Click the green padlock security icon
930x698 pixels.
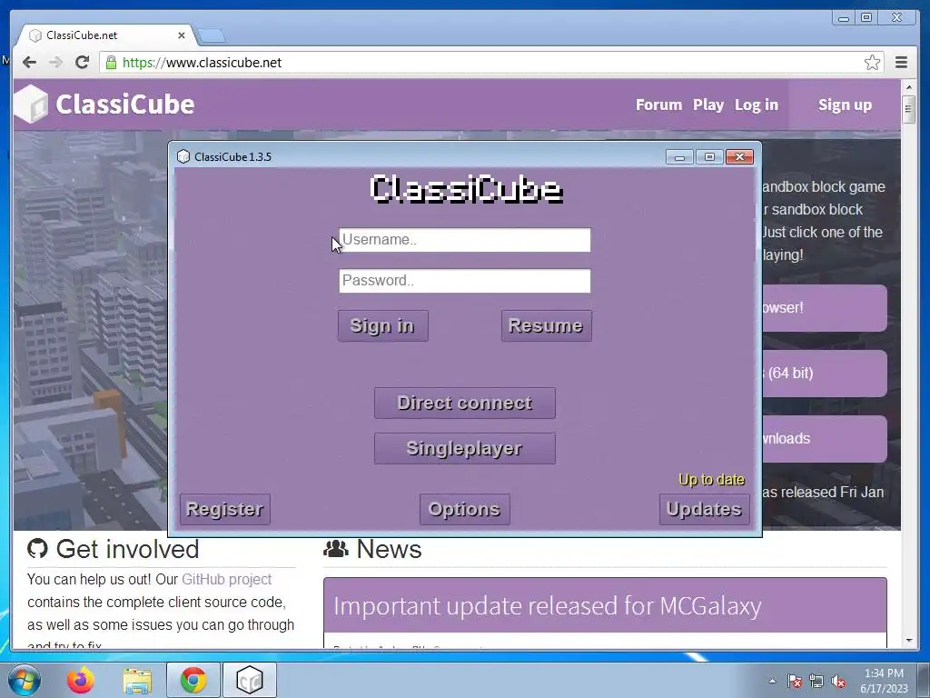[x=111, y=63]
